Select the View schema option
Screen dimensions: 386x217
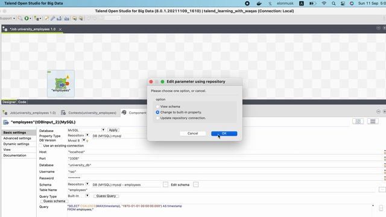(157, 107)
